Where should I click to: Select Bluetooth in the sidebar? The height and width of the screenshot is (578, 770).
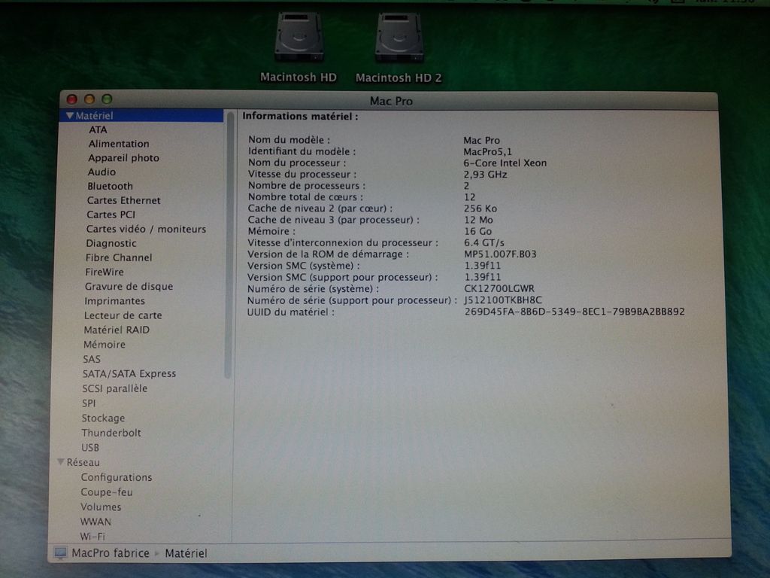[110, 187]
